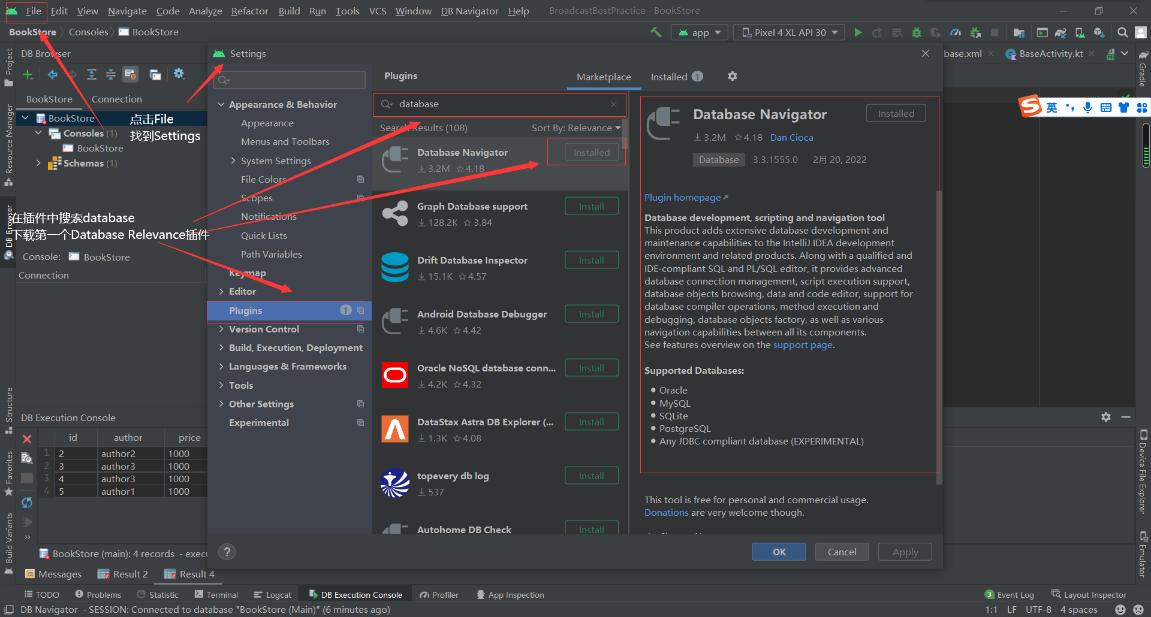
Task: Expand the Version Control settings section
Action: click(221, 329)
